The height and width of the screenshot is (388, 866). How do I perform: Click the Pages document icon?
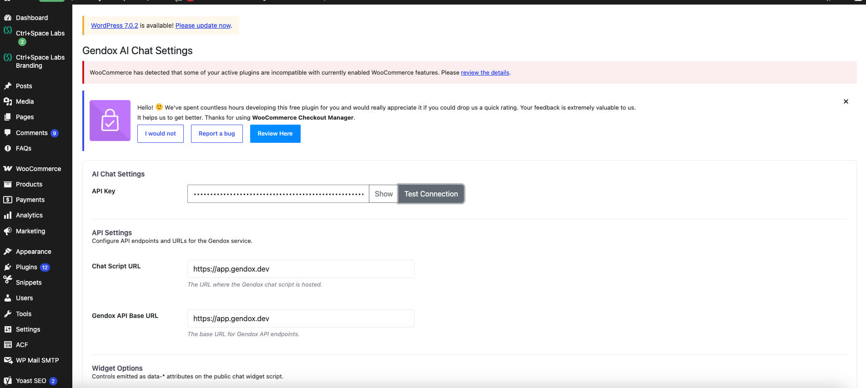8,117
